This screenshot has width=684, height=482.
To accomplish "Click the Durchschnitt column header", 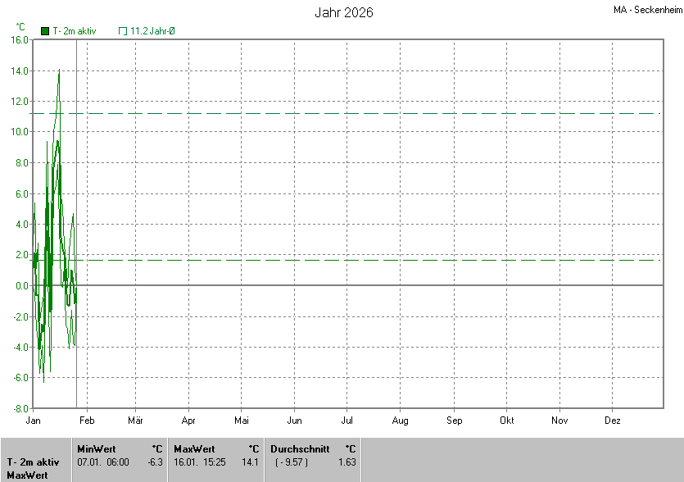I will [x=300, y=449].
